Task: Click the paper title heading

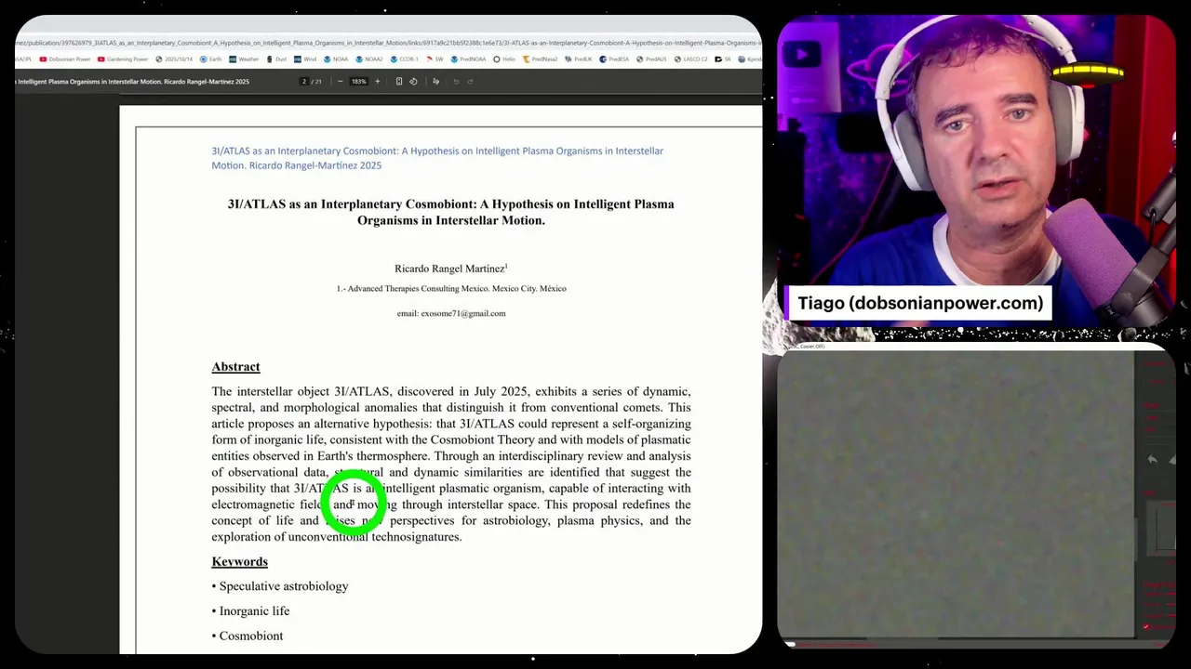Action: click(x=451, y=212)
